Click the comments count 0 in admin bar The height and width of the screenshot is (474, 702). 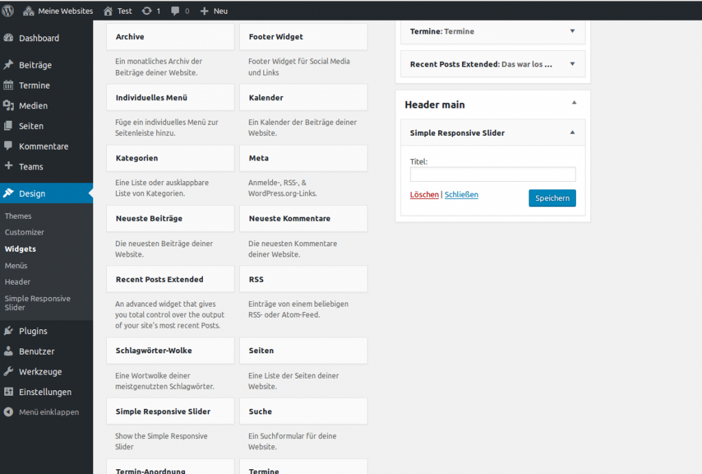coord(187,11)
